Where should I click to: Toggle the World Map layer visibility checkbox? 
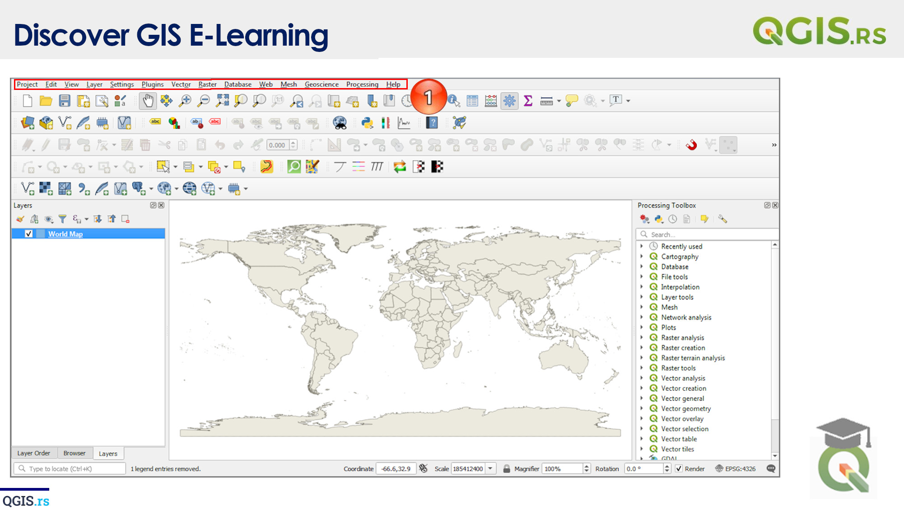(x=28, y=234)
